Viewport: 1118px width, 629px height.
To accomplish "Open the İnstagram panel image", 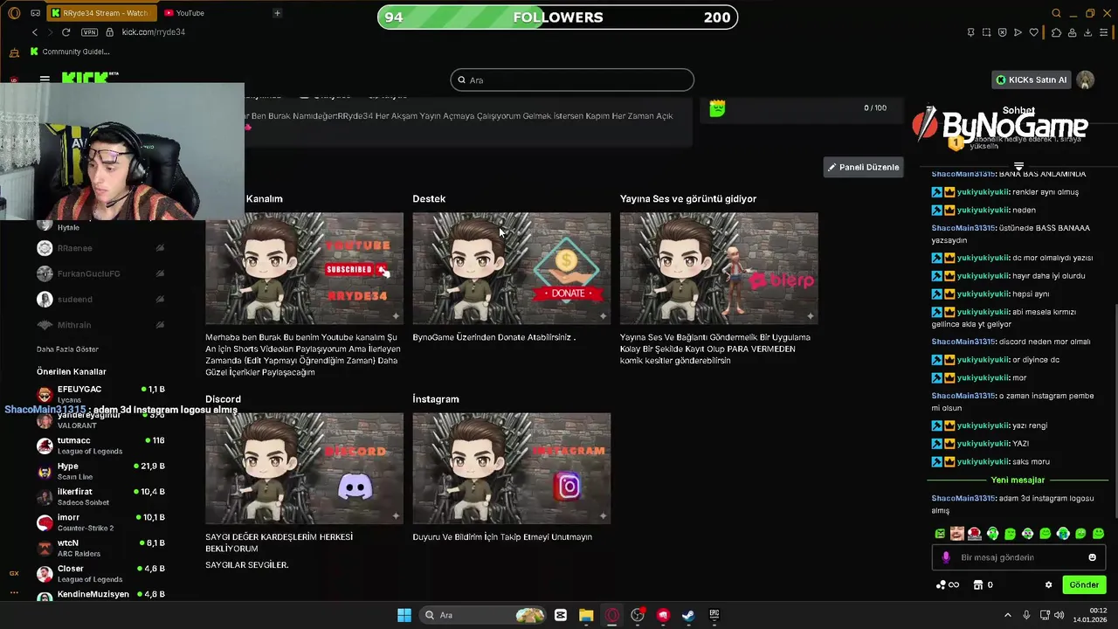I will point(512,468).
